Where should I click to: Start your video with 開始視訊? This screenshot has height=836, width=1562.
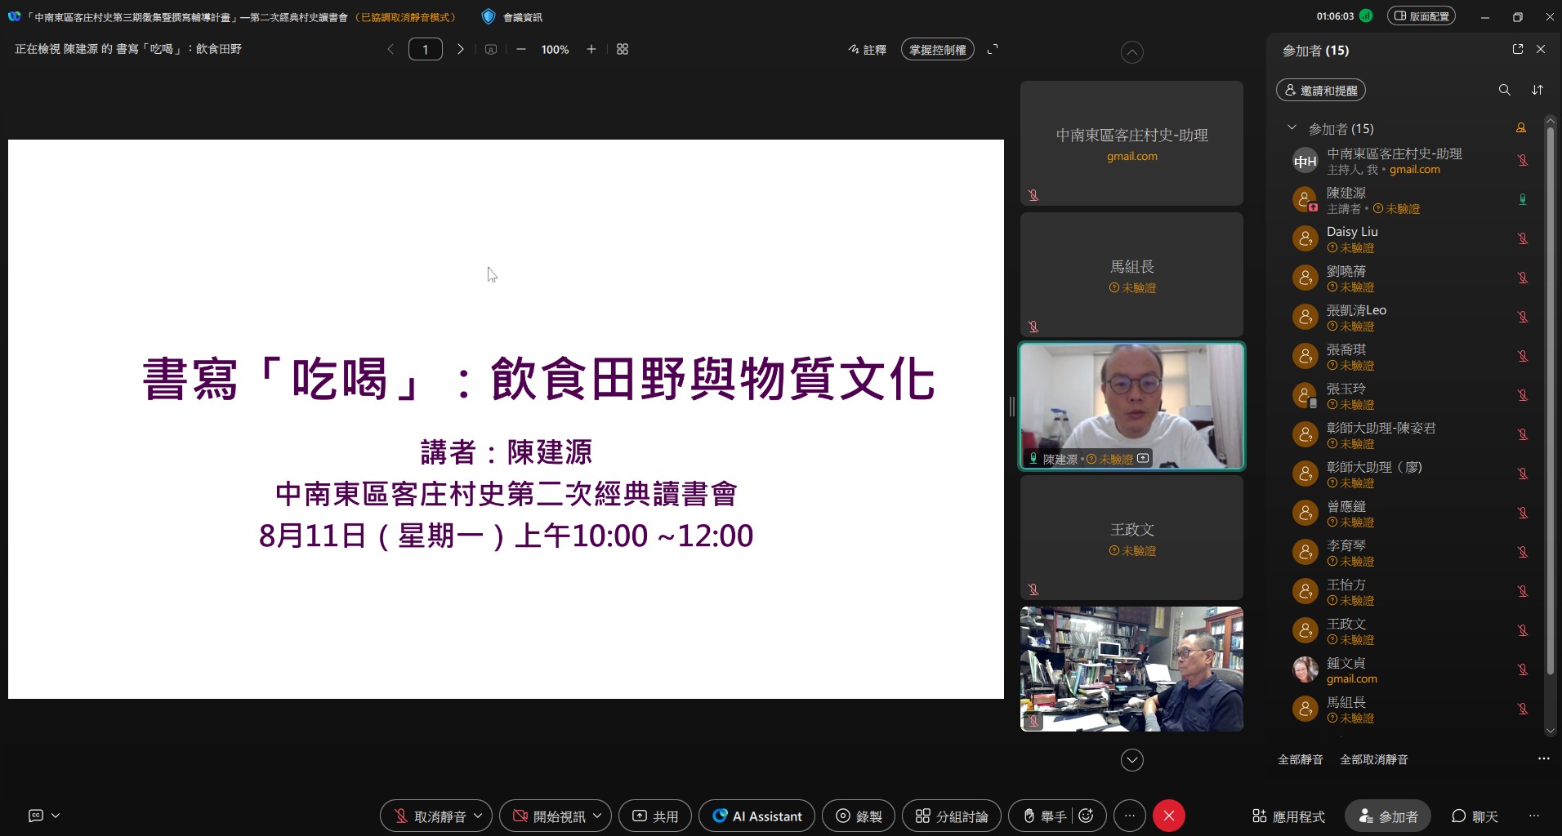click(549, 816)
